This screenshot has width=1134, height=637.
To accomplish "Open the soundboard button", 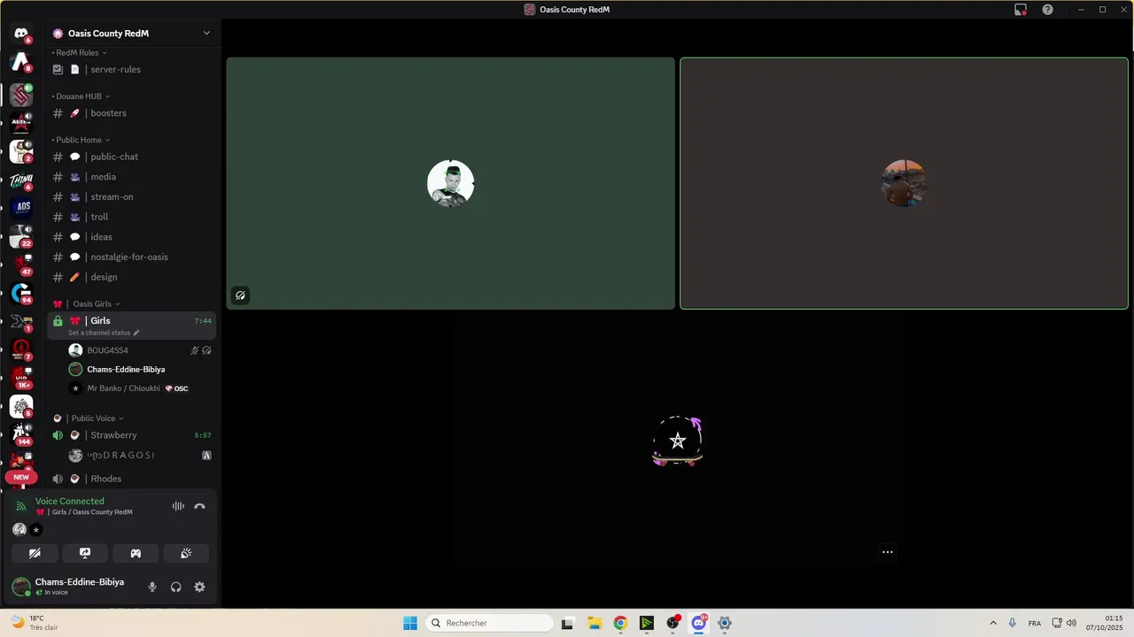I will point(186,553).
